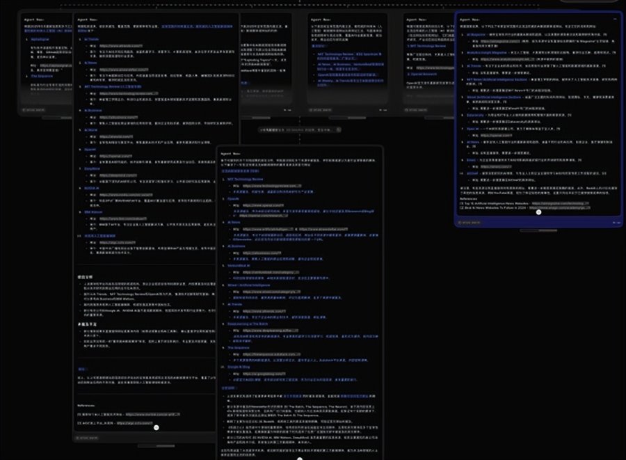Image resolution: width=626 pixels, height=460 pixels.
Task: Click bottom connector handle of tall left node
Action: pyautogui.click(x=156, y=427)
